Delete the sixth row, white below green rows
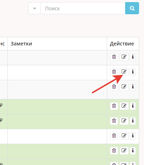The width and height of the screenshot is (144, 165). click(x=114, y=136)
